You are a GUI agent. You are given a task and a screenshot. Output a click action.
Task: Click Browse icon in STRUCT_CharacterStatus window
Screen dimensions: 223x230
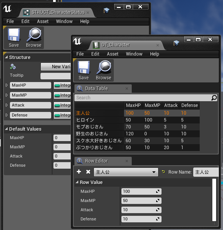(x=34, y=38)
